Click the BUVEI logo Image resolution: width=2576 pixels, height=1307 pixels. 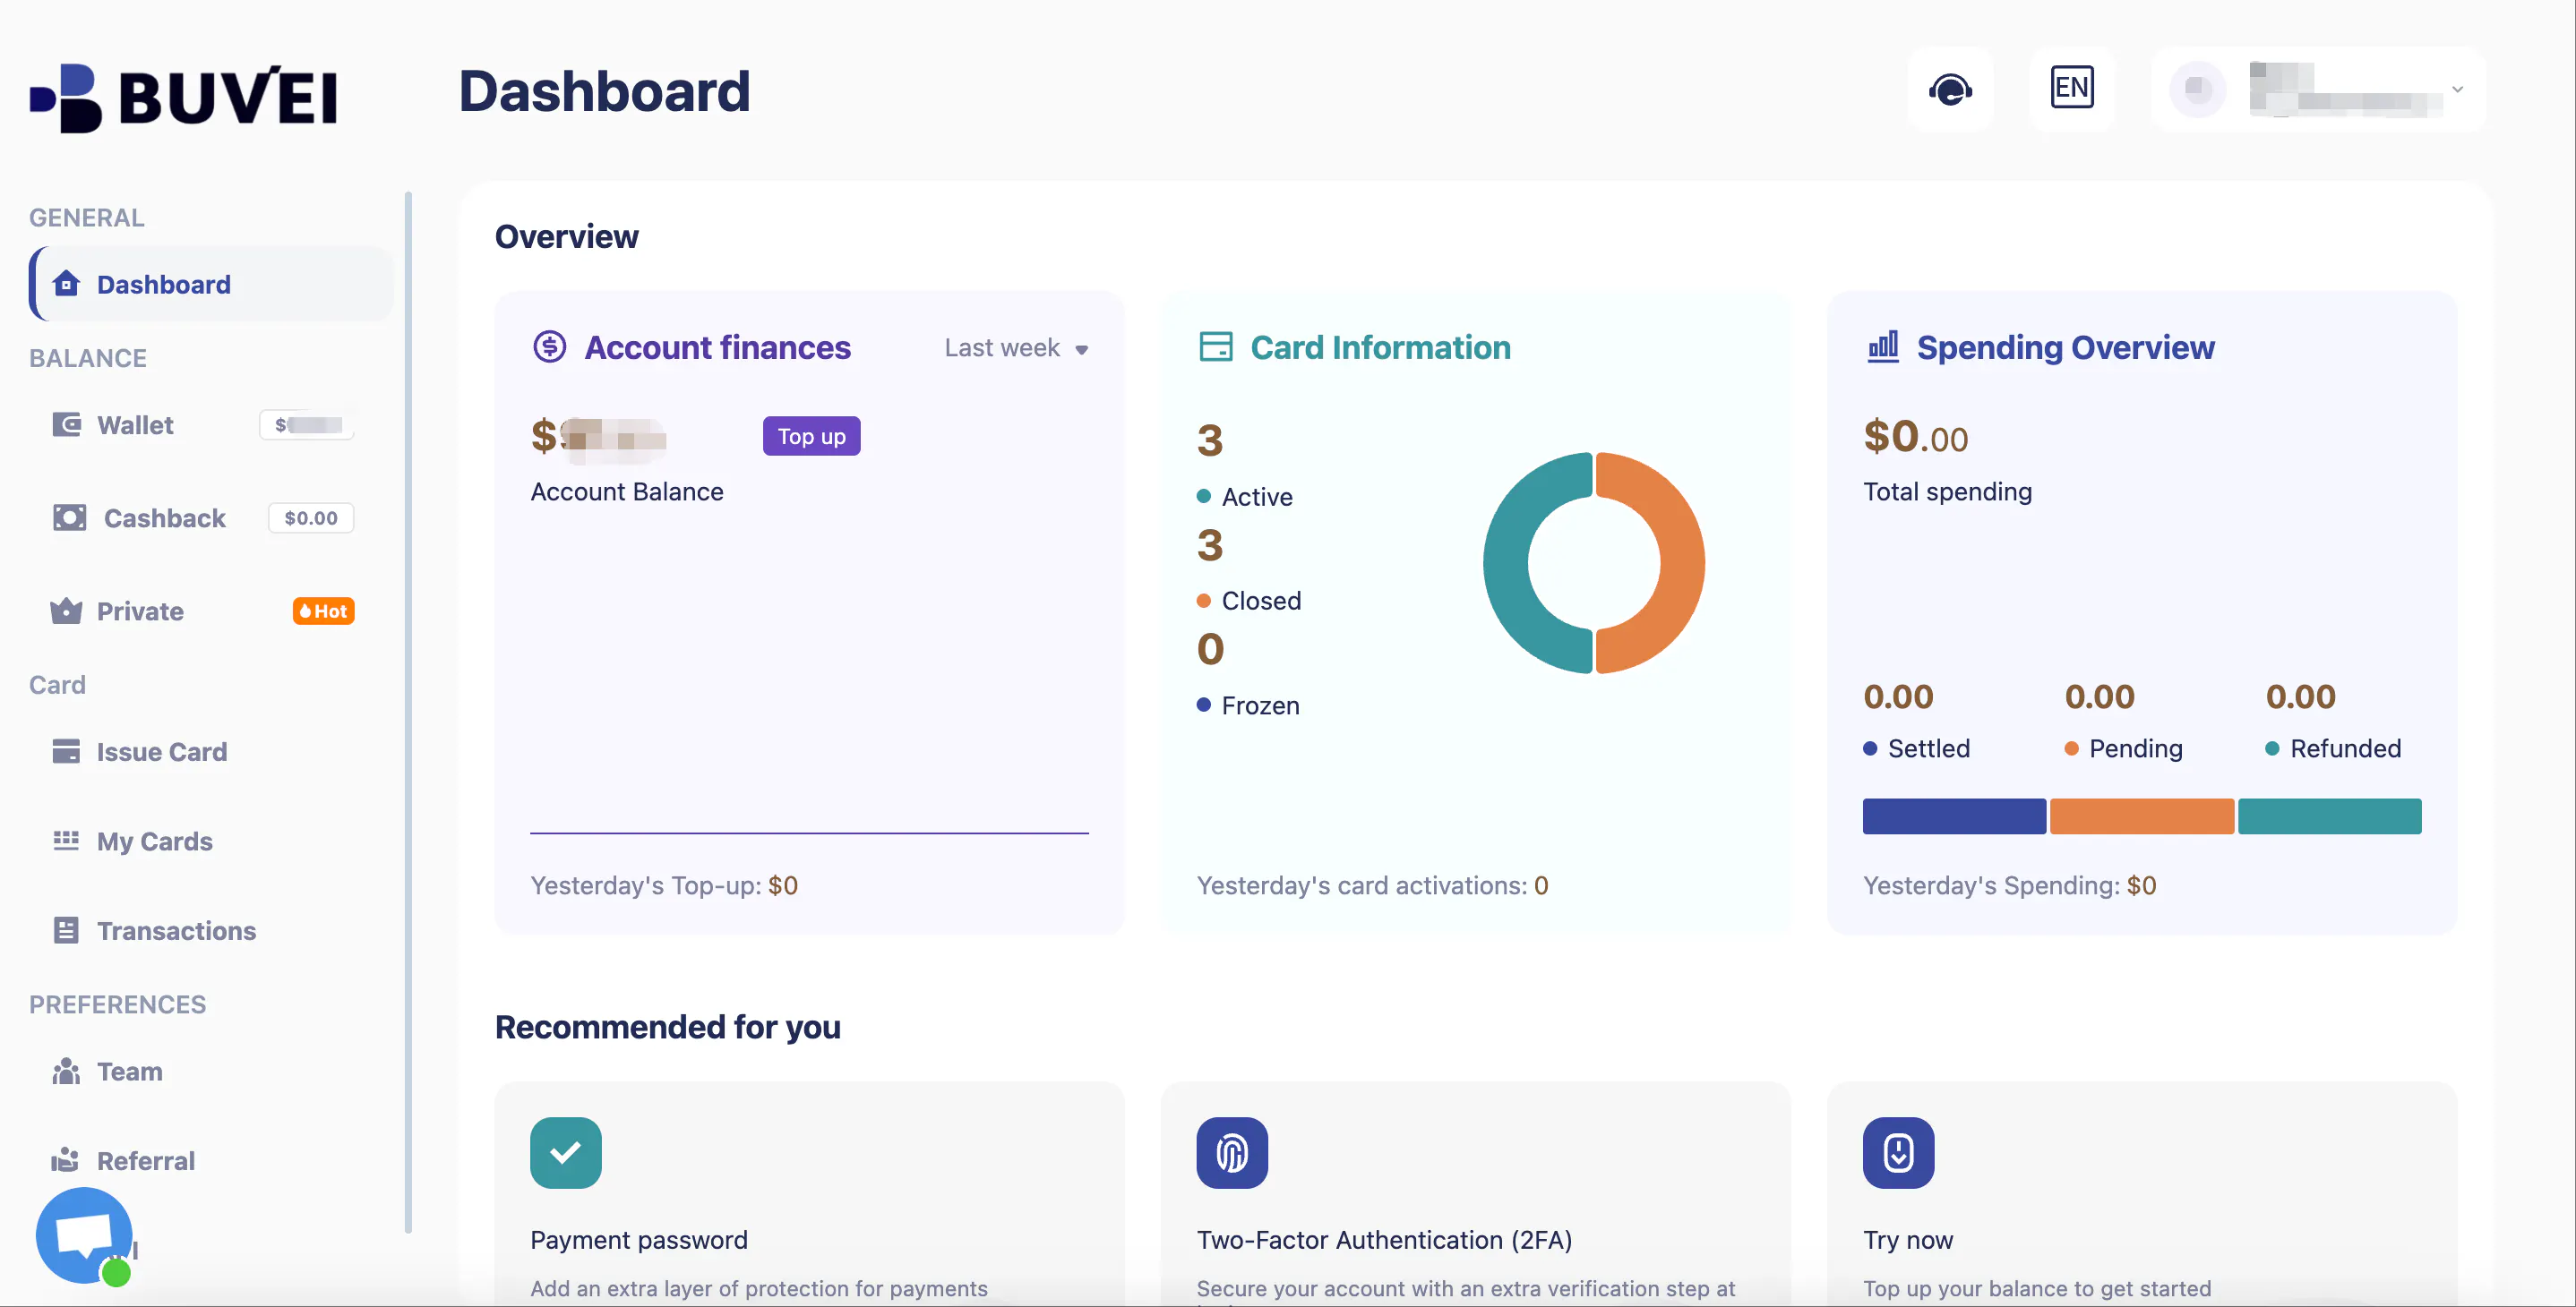click(184, 97)
